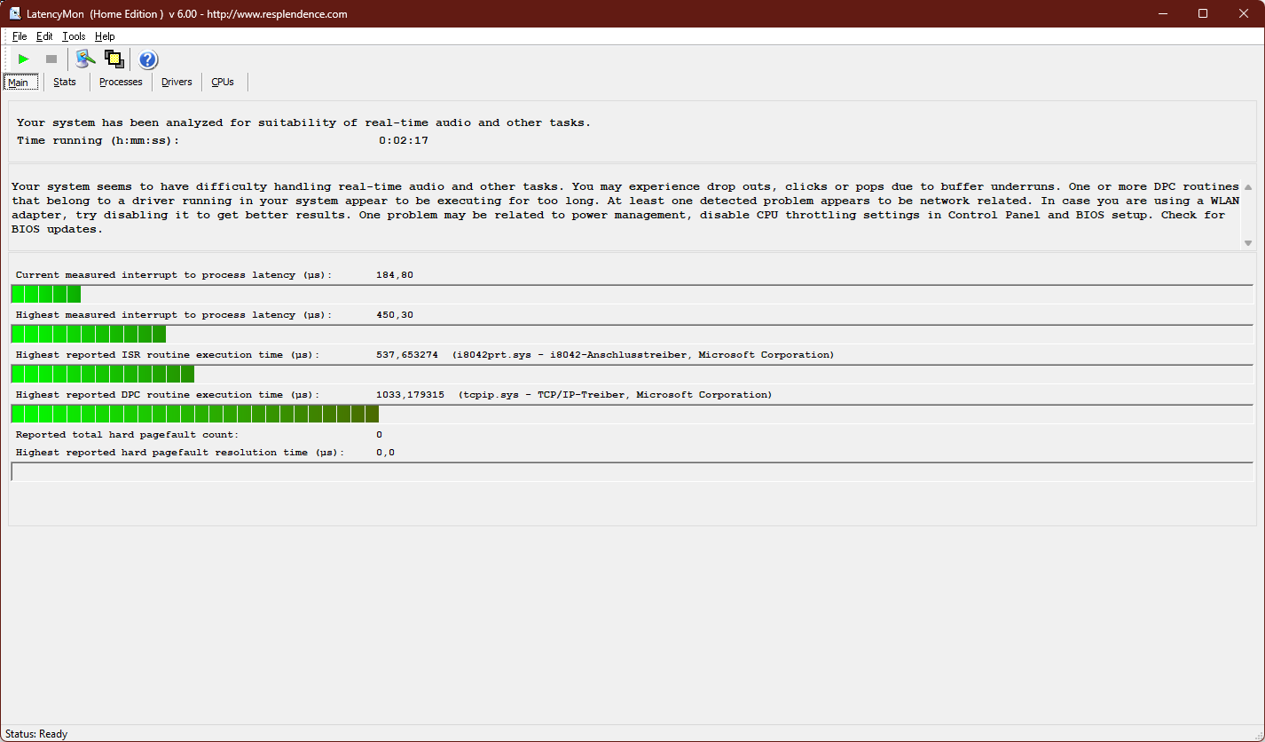Open the File menu

pyautogui.click(x=20, y=36)
